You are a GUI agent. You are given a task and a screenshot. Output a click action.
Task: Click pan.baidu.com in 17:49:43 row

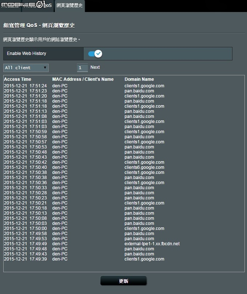(x=139, y=254)
